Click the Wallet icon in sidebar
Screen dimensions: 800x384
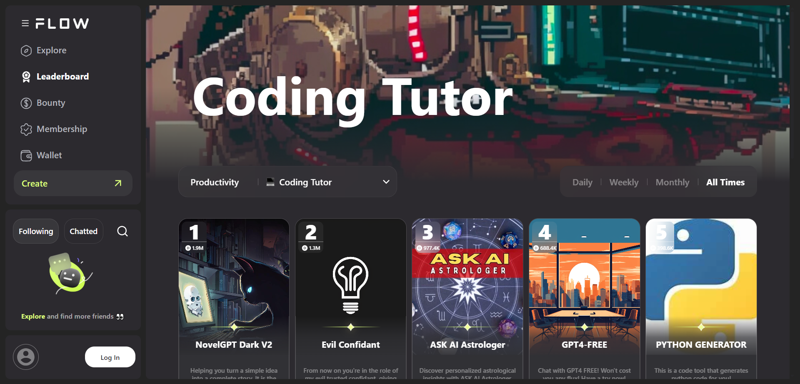tap(26, 156)
